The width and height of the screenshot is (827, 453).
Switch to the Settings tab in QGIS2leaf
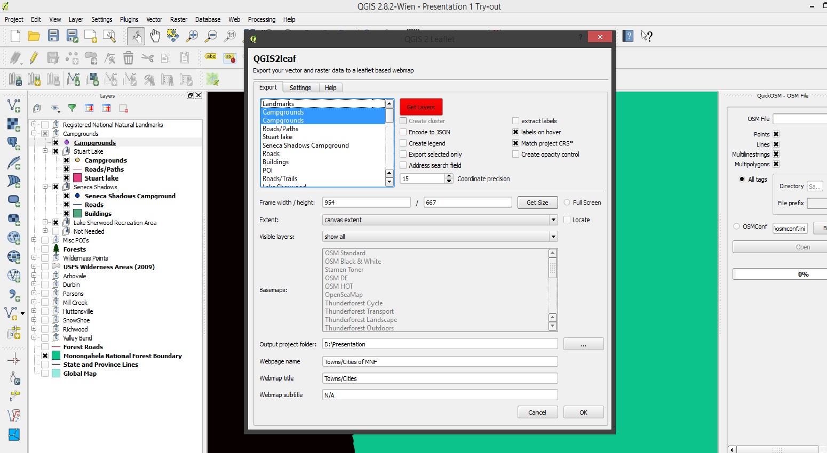[300, 87]
